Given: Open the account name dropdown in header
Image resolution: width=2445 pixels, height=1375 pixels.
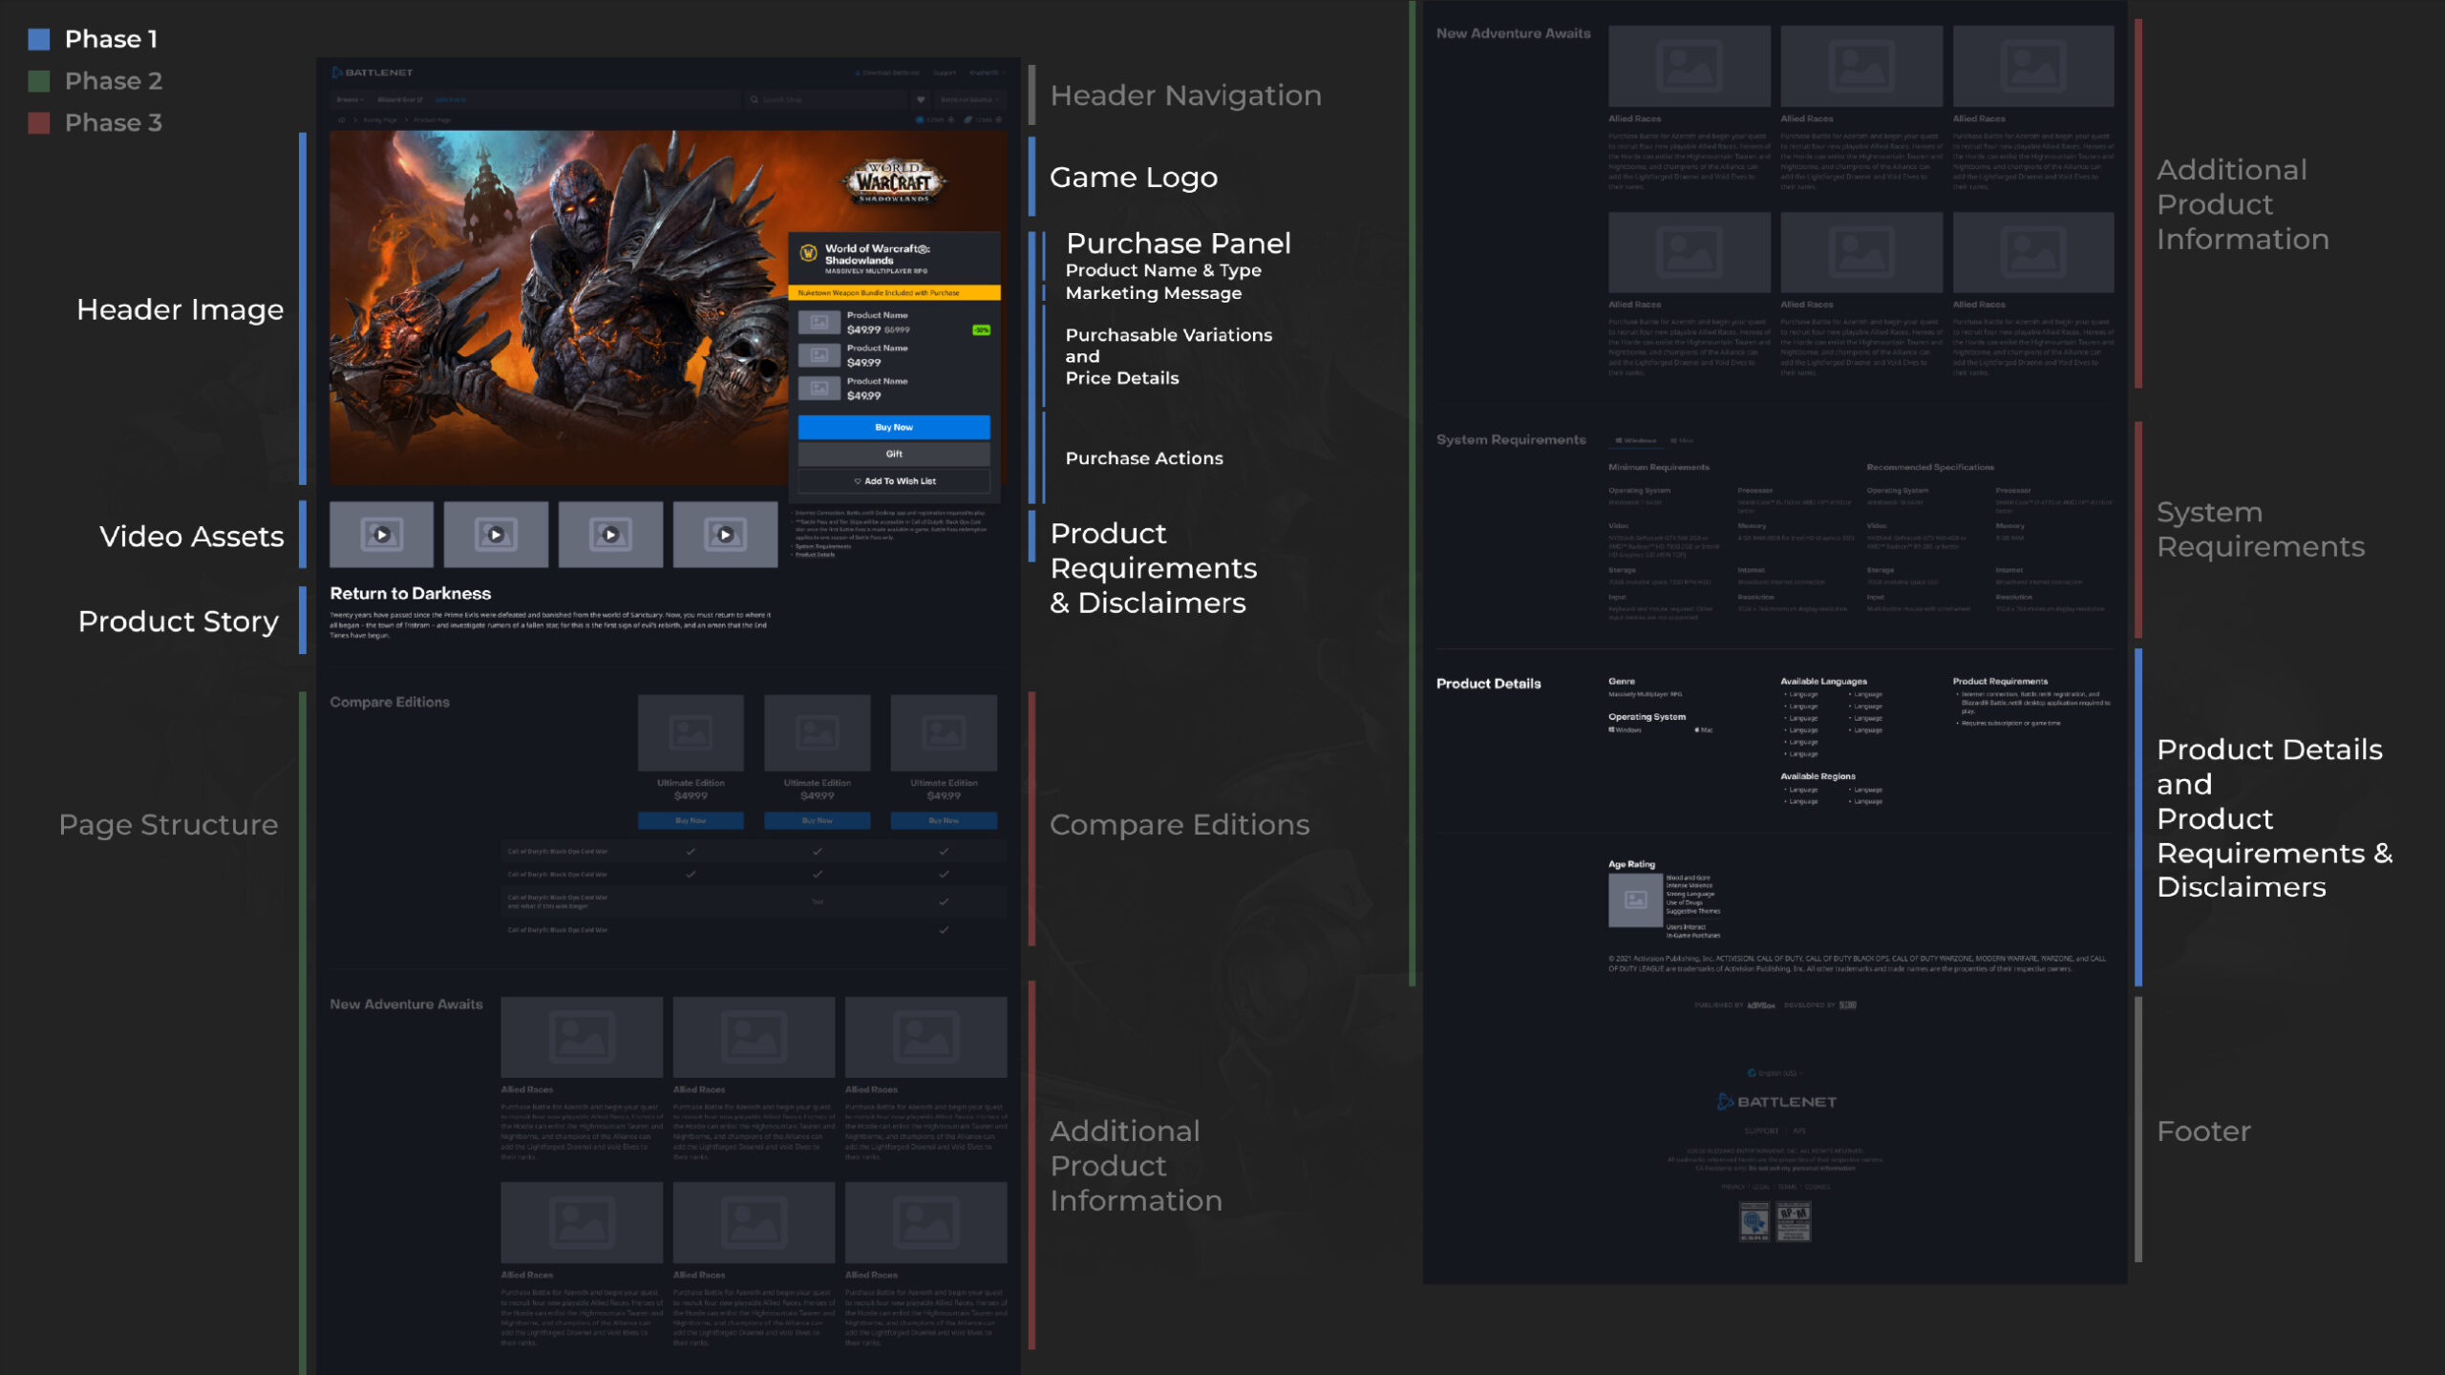Looking at the screenshot, I should (987, 73).
